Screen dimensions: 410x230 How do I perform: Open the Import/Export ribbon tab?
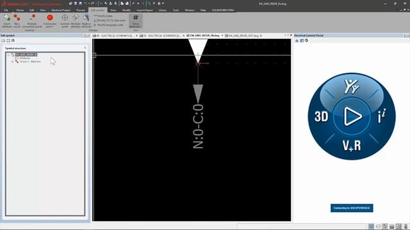(145, 10)
